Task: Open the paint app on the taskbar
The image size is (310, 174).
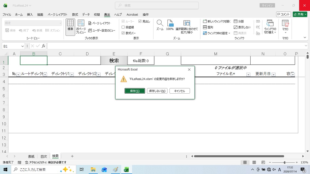Action: coord(115,169)
